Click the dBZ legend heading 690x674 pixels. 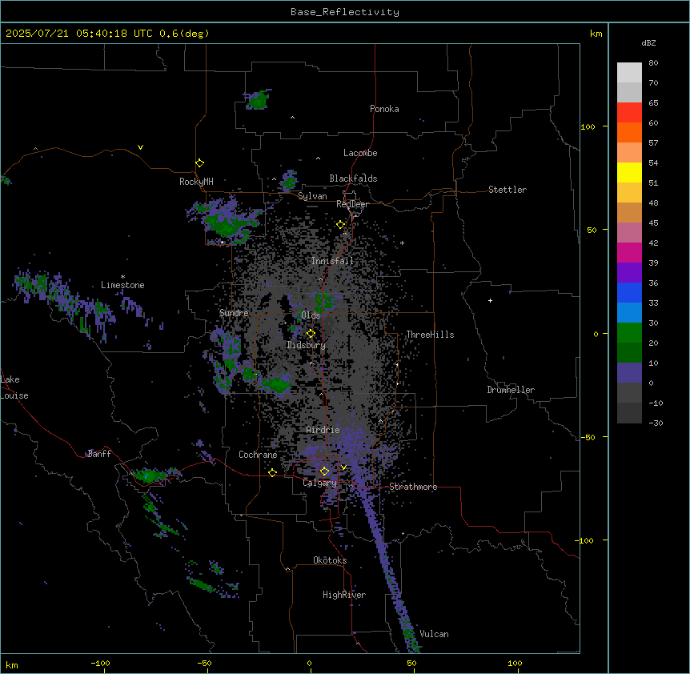click(648, 43)
